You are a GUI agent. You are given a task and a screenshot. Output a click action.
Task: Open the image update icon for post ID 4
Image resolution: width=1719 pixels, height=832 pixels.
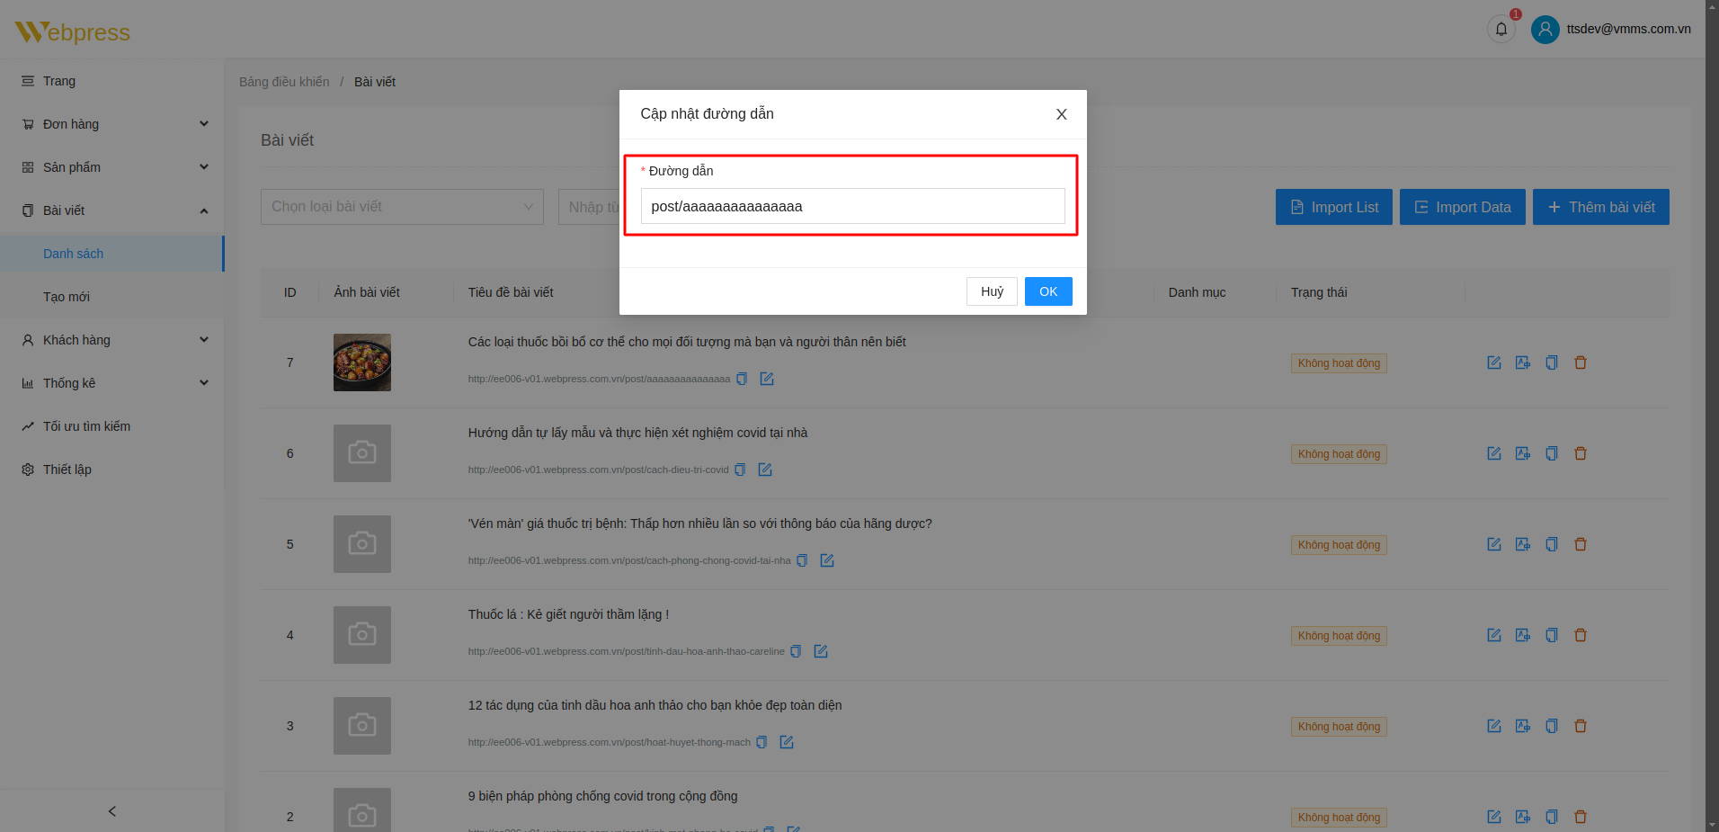1522,635
